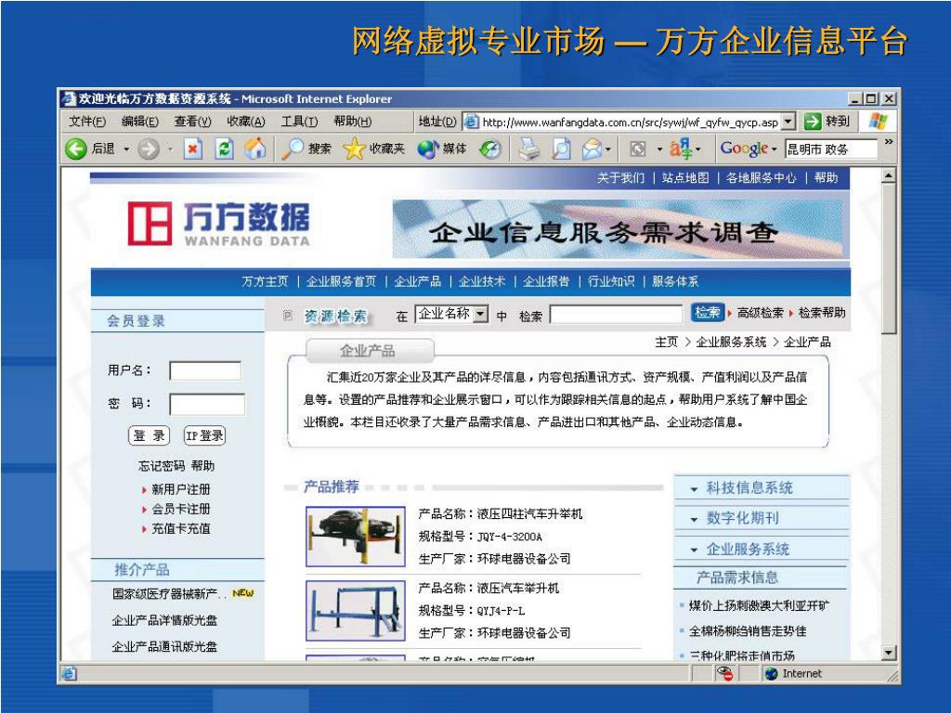951x713 pixels.
Task: Stop page loading with the red X icon
Action: 193,149
